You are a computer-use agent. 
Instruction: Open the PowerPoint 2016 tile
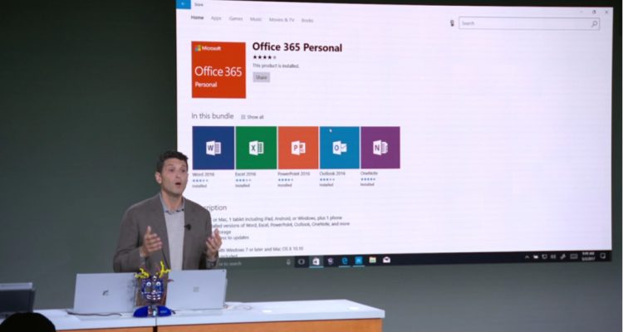pos(298,148)
